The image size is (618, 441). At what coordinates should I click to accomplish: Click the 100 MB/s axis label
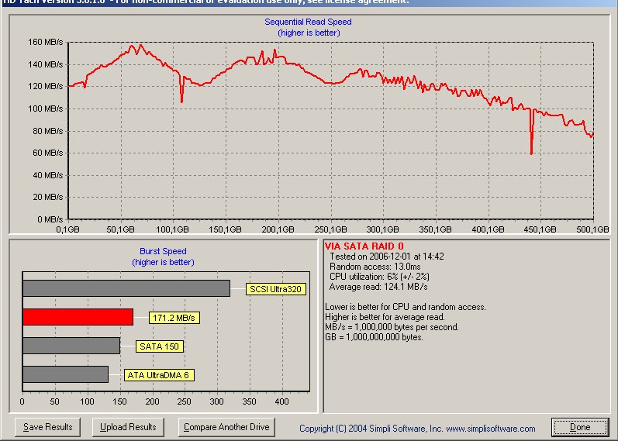(45, 109)
